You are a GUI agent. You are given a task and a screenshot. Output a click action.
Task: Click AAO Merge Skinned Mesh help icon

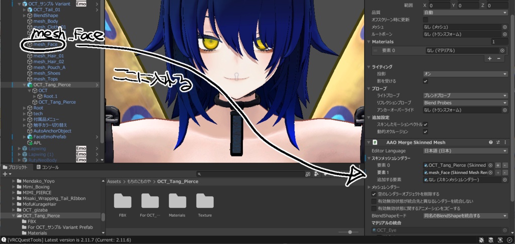491,142
